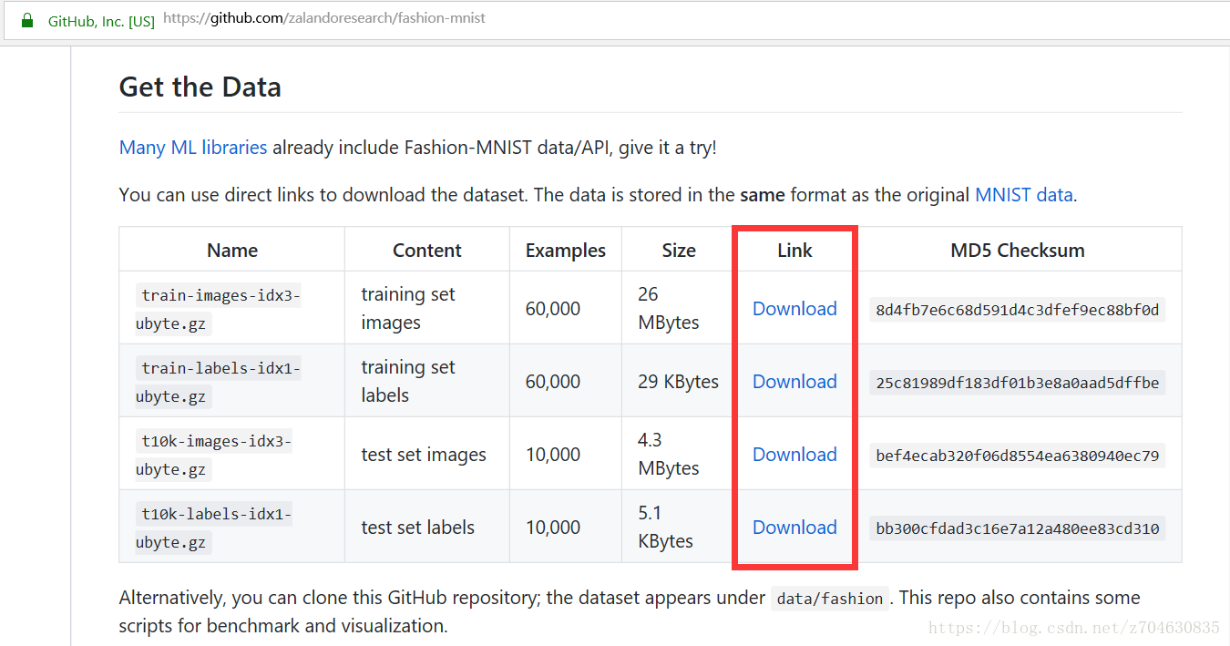This screenshot has height=646, width=1230.
Task: Select the t10k-images-idx3-ubyte.gz filename
Action: point(215,455)
